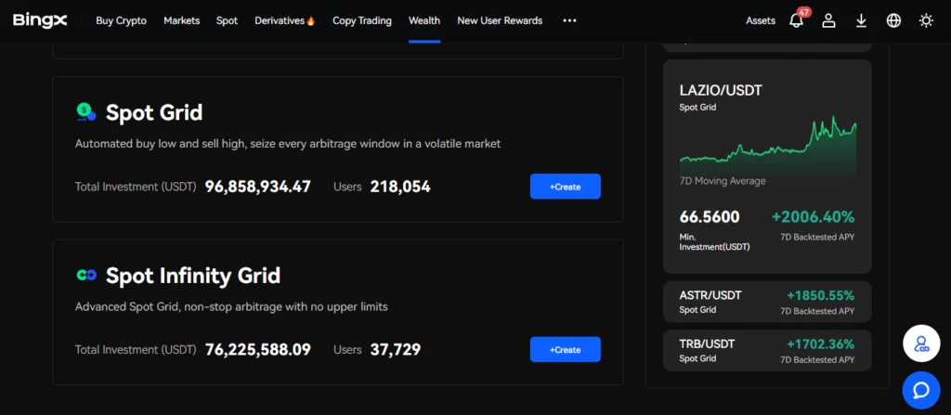Screen dimensions: 951x415
Task: Open the LAZIO/USDT strategy card
Action: click(767, 166)
